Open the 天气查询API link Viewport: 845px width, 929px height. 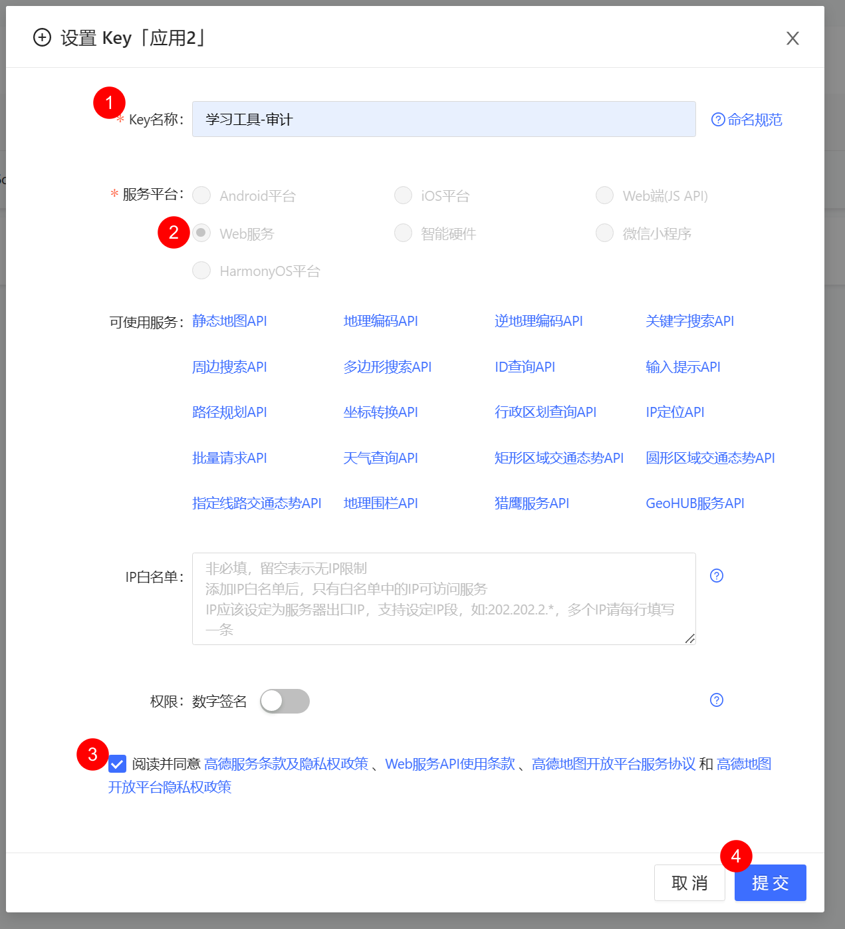coord(380,458)
